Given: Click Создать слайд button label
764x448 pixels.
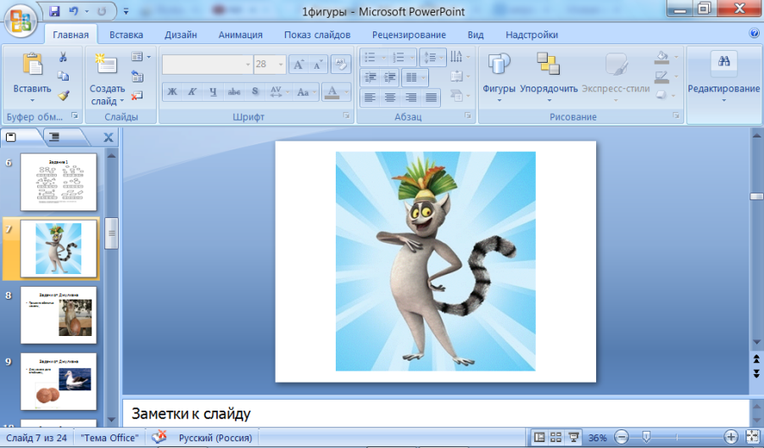Looking at the screenshot, I should (107, 94).
